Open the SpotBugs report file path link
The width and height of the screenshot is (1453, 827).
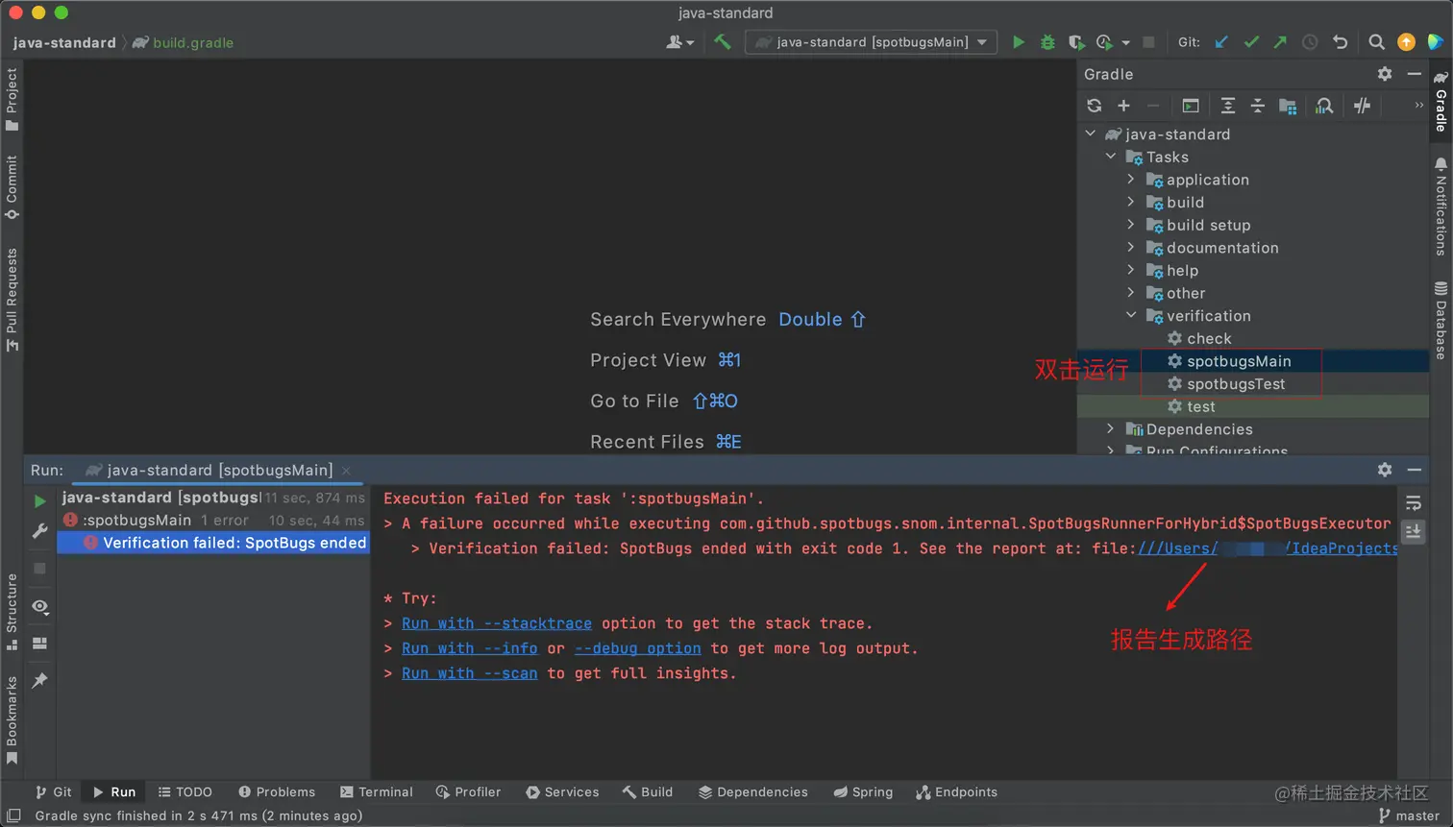point(1268,548)
